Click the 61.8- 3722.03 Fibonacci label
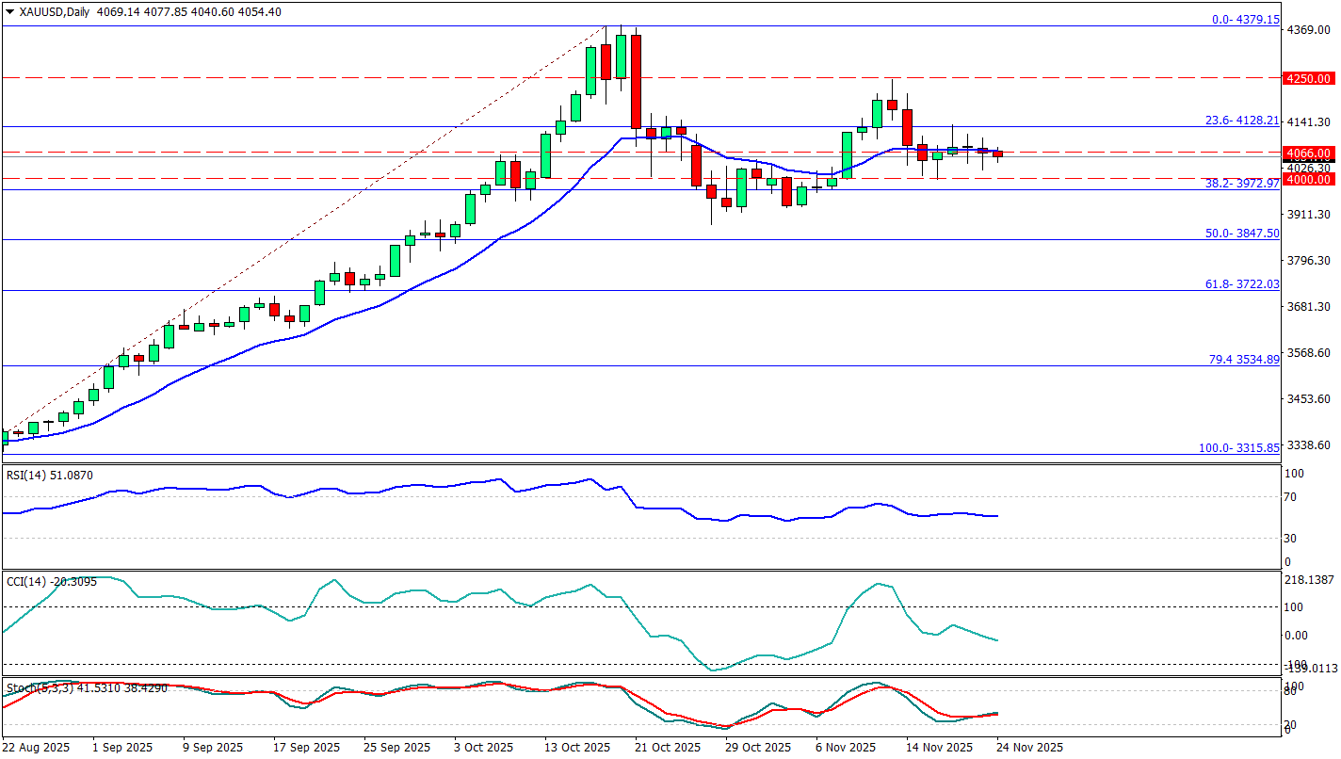The height and width of the screenshot is (759, 1341). (x=1243, y=283)
